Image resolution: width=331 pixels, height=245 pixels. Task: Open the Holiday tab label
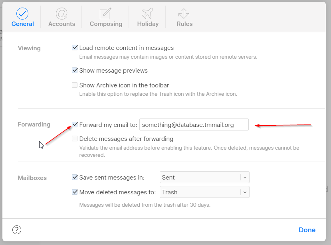point(148,24)
